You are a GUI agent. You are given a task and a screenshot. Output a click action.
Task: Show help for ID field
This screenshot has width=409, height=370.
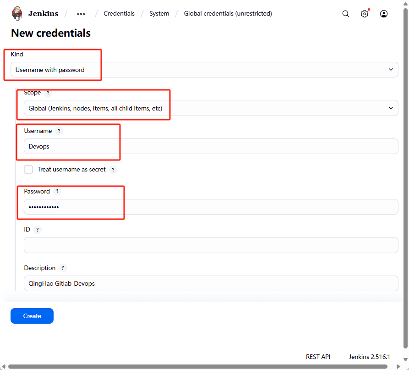click(x=38, y=230)
